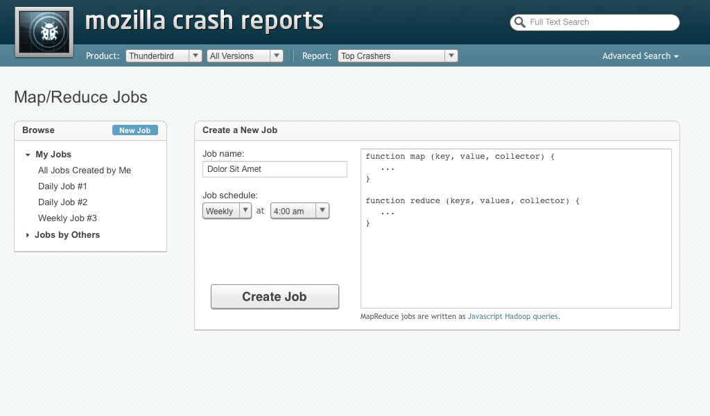Viewport: 710px width, 416px height.
Task: Collapse the My Jobs tree section
Action: [x=28, y=155]
